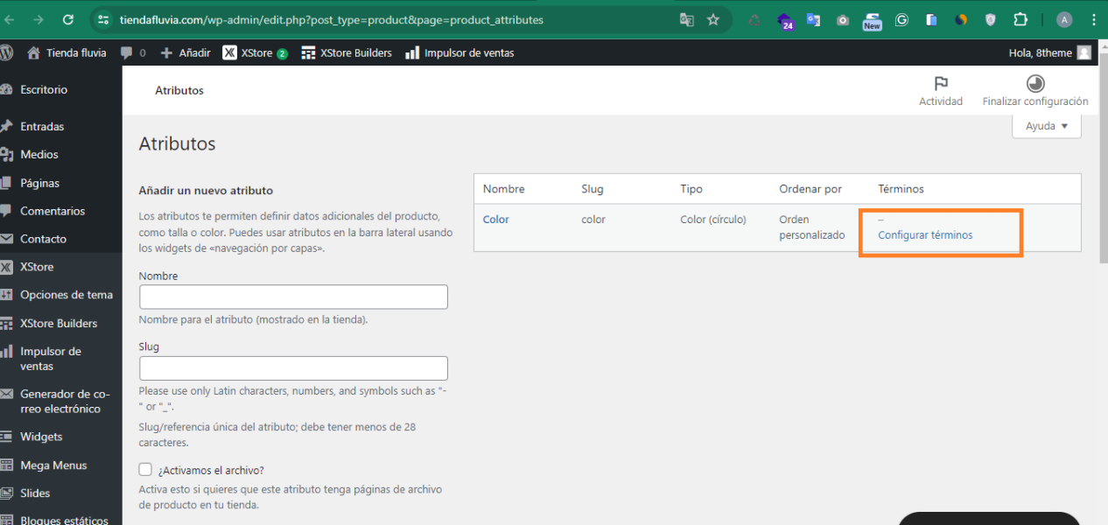Open site information icon in address bar
The image size is (1108, 525).
point(103,19)
